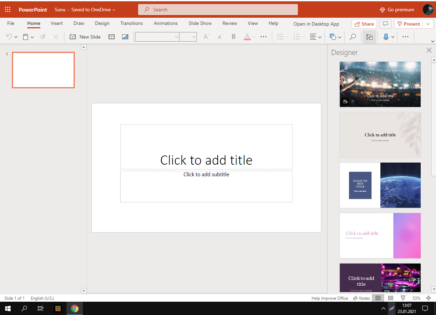The width and height of the screenshot is (436, 315).
Task: Click the Share button
Action: [364, 24]
